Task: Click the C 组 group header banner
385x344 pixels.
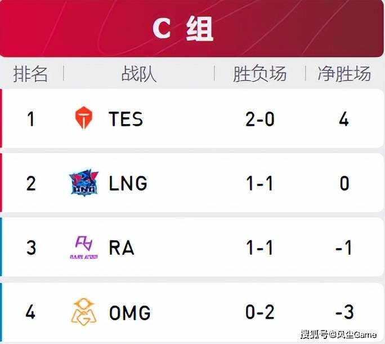Action: point(192,29)
